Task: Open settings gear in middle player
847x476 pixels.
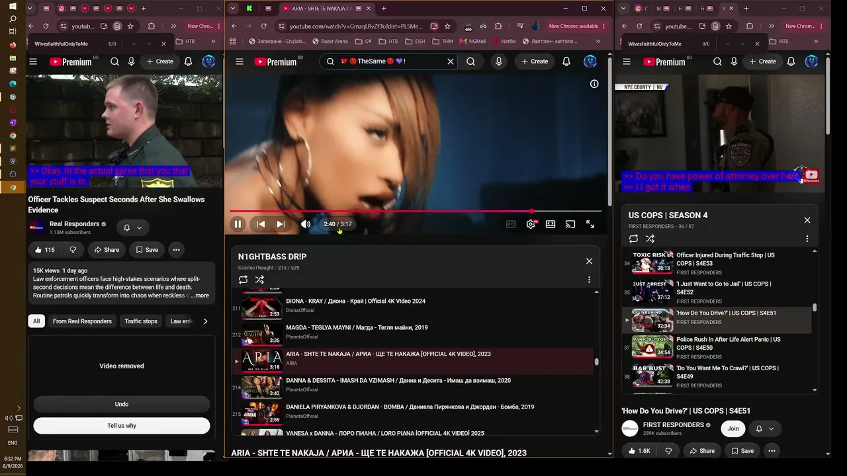Action: 531,224
